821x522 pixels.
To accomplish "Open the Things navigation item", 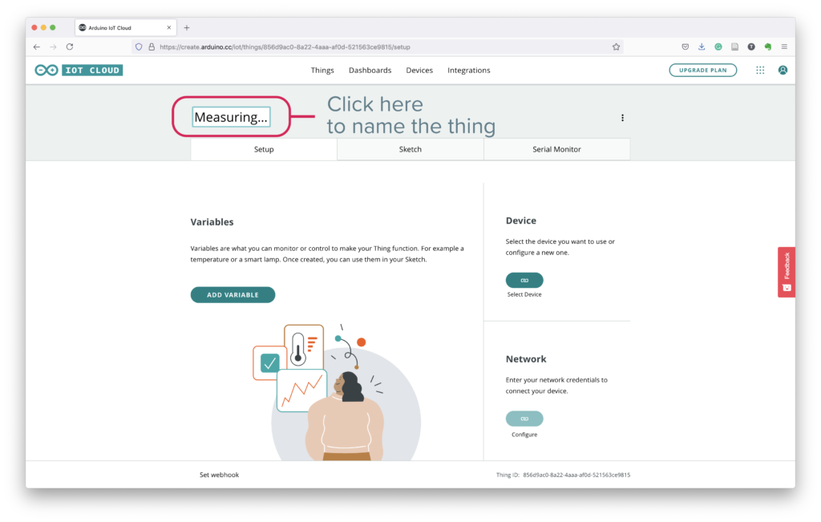I will pos(322,70).
